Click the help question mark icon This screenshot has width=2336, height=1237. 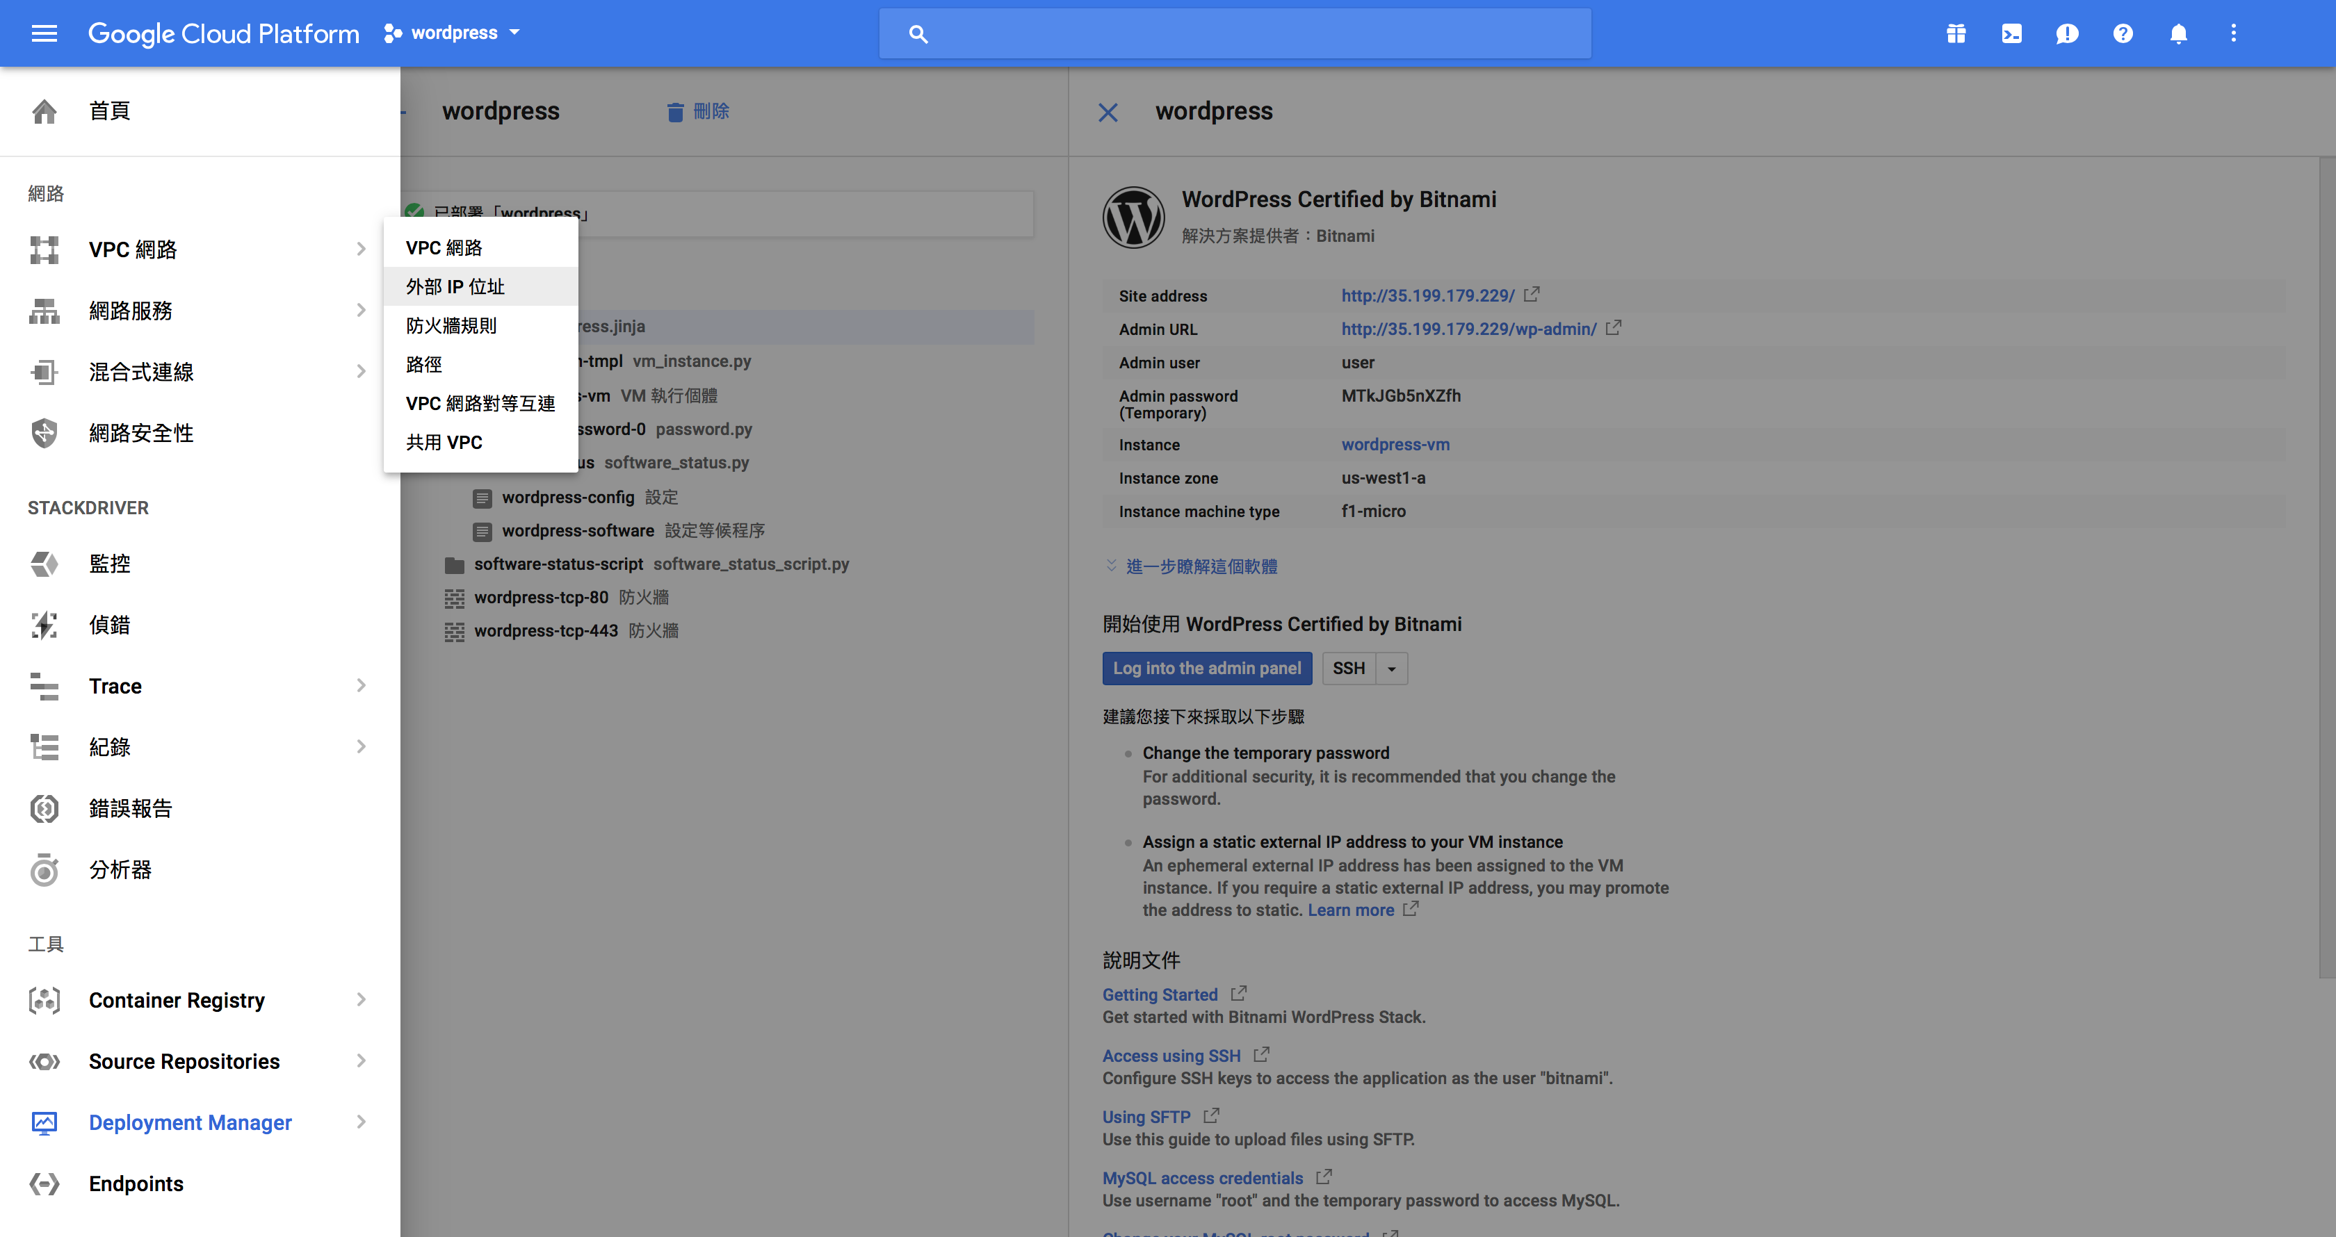2122,33
